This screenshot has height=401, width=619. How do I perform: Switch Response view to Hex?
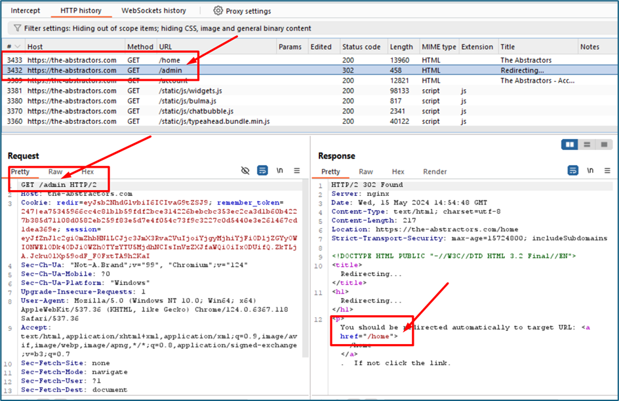tap(398, 172)
